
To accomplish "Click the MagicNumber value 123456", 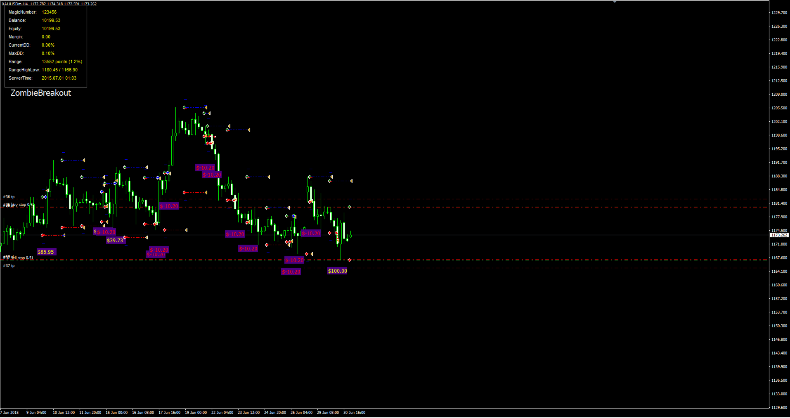I will [x=49, y=12].
